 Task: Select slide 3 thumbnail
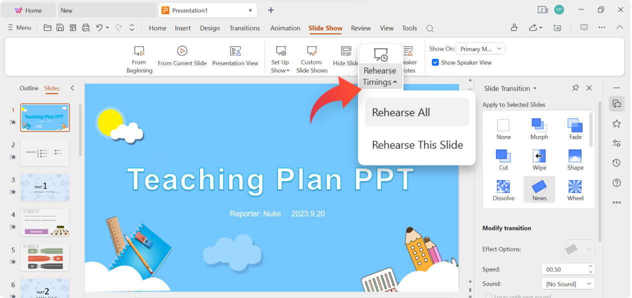(x=45, y=187)
